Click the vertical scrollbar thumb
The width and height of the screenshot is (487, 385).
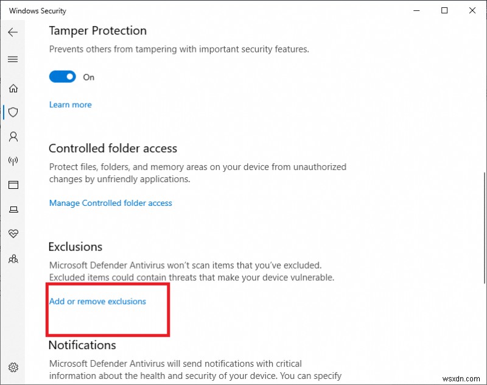point(485,228)
